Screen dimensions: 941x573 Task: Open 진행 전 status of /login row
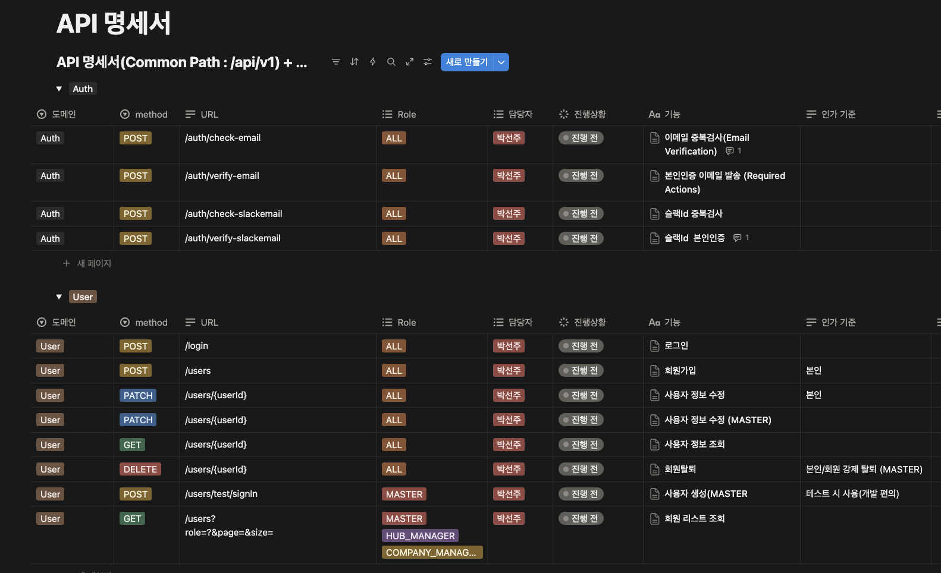[x=581, y=346]
